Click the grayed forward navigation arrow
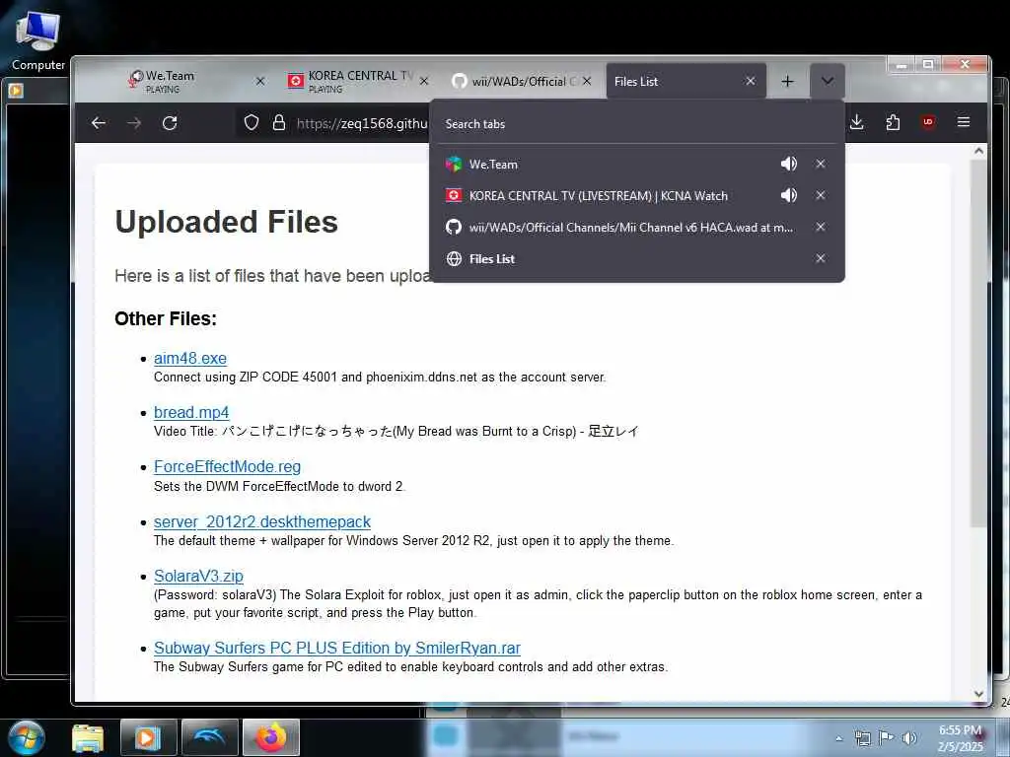 134,123
